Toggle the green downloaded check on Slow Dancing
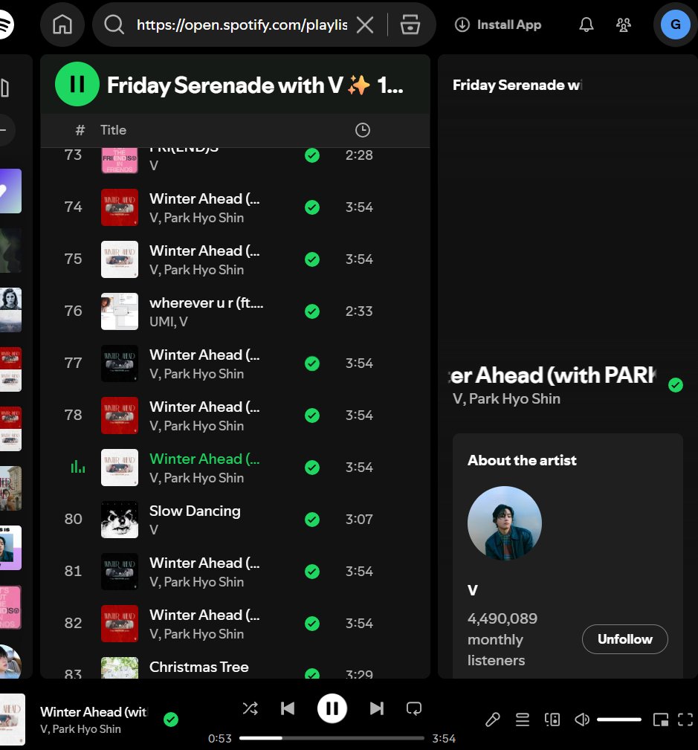This screenshot has height=750, width=698. click(311, 519)
